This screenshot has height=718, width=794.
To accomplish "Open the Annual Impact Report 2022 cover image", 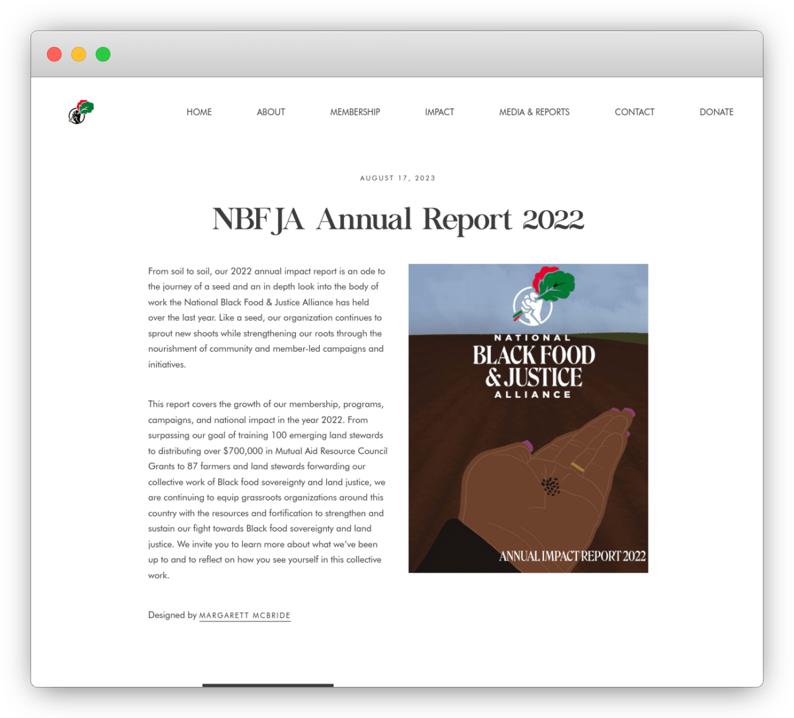I will [x=528, y=419].
